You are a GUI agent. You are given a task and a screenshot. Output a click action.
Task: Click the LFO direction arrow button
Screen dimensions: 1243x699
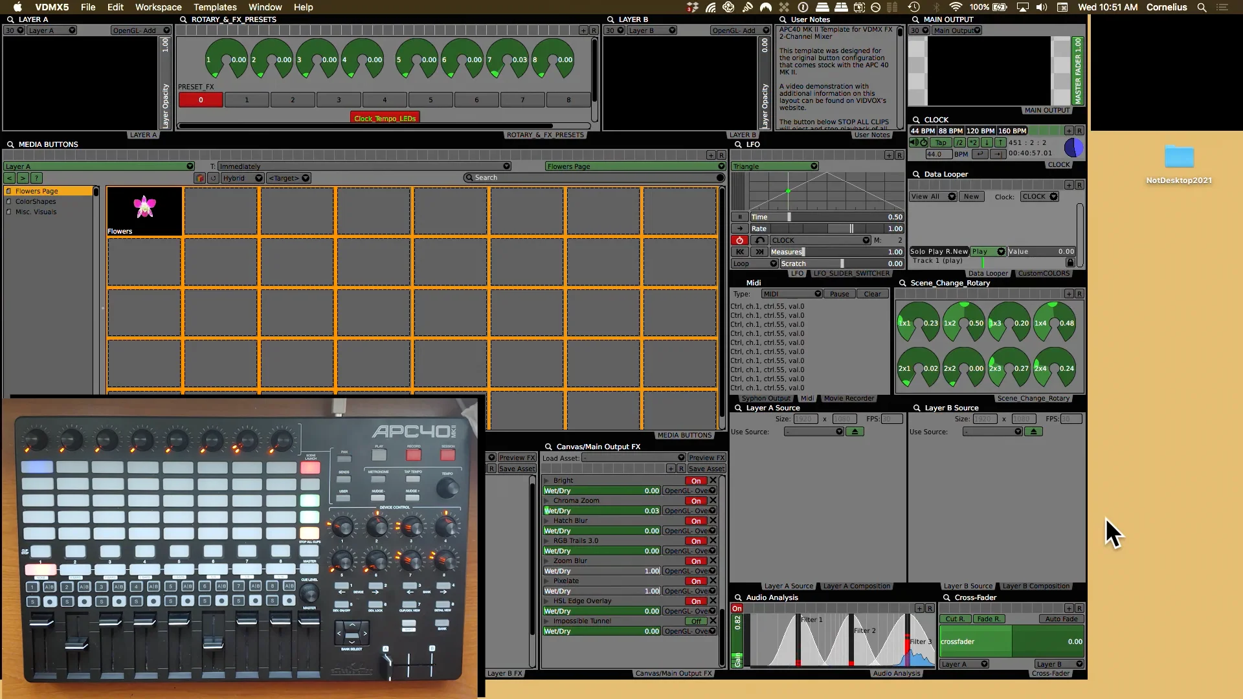point(739,228)
